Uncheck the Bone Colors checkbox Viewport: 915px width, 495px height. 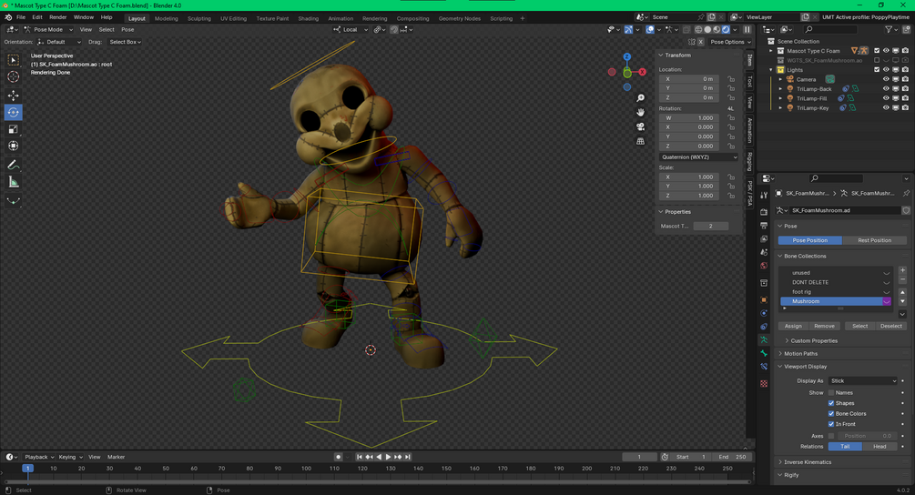click(831, 414)
